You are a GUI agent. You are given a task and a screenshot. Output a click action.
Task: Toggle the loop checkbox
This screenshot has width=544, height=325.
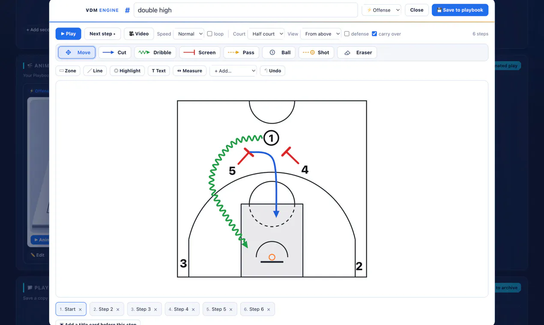coord(209,33)
